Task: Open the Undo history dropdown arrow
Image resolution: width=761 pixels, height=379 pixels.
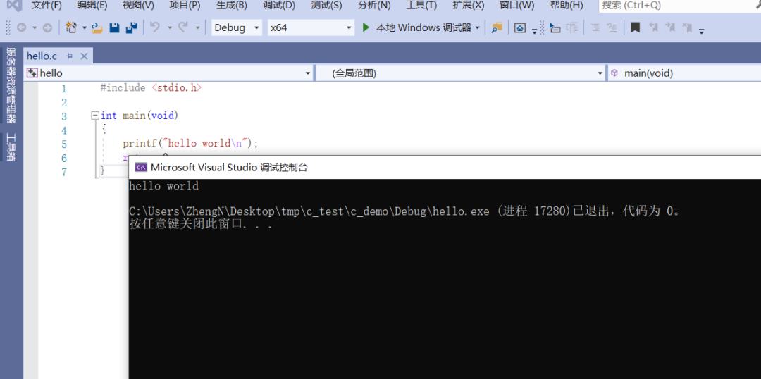Action: point(169,27)
